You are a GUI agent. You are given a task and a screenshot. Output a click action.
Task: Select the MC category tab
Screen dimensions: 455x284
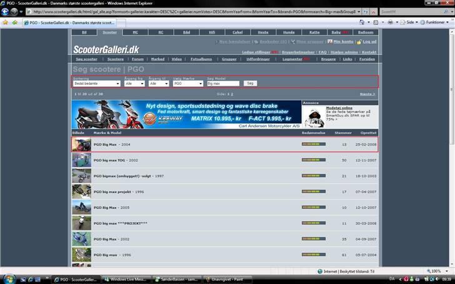135,32
